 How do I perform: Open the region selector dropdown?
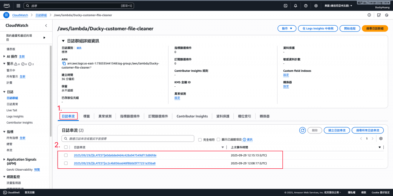(x=338, y=5)
